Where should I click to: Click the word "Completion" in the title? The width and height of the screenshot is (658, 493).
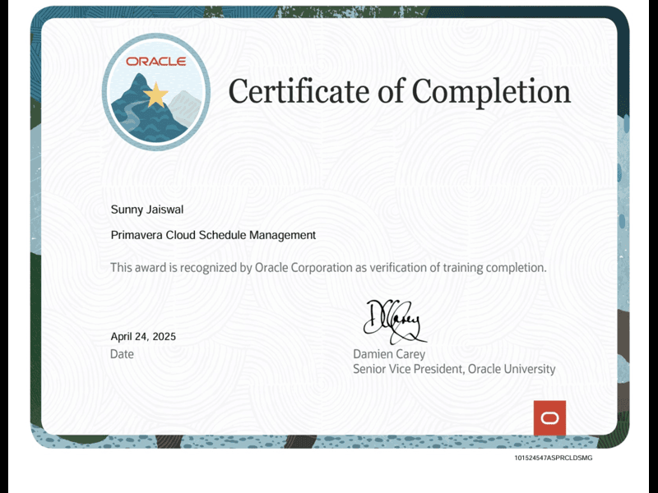(491, 91)
